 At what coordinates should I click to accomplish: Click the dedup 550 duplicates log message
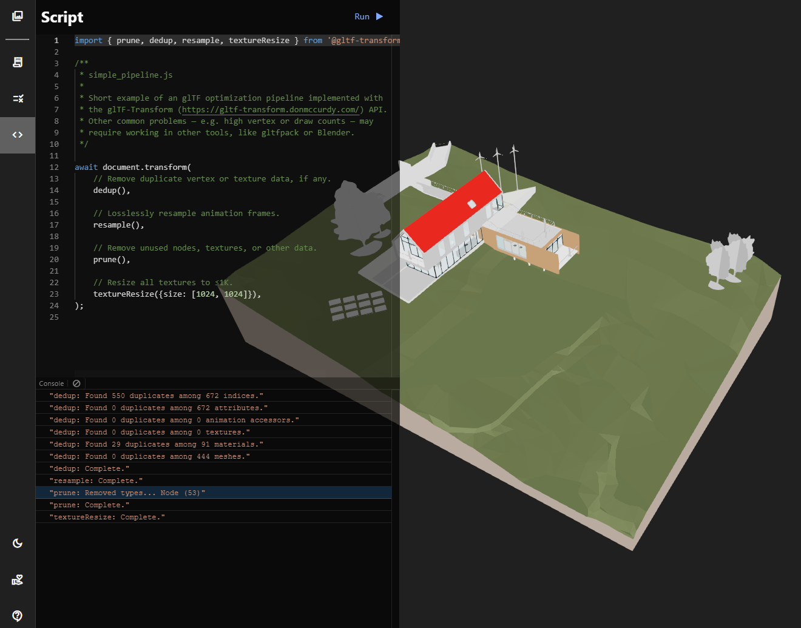tap(155, 395)
